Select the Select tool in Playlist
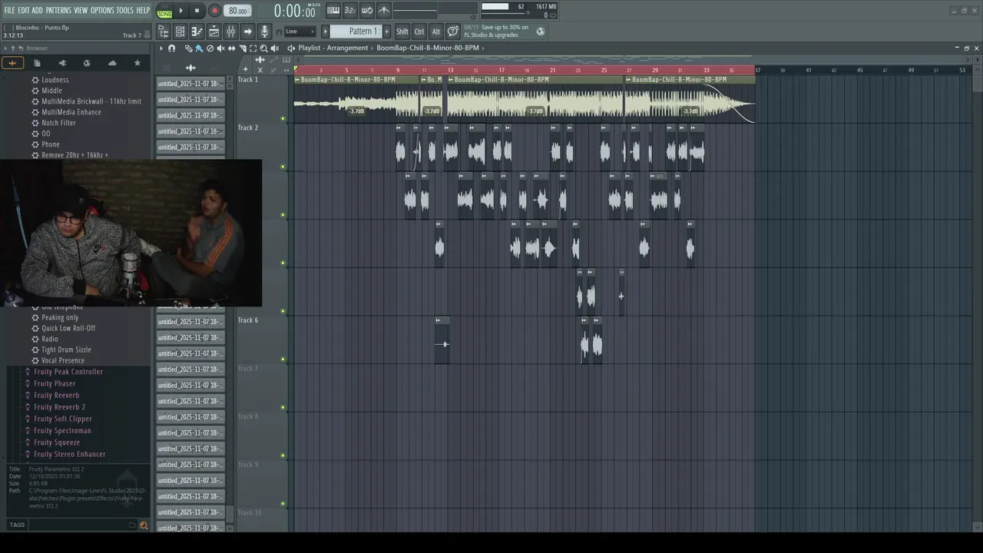 (253, 48)
